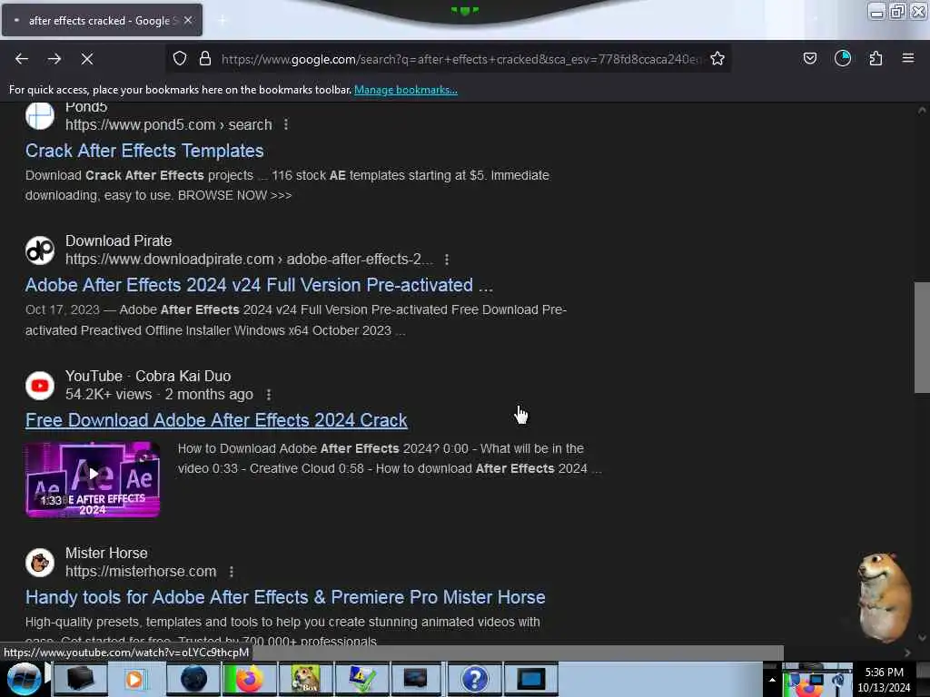Play the After Effects 2024 video thumbnail
This screenshot has height=697, width=930.
(x=93, y=479)
